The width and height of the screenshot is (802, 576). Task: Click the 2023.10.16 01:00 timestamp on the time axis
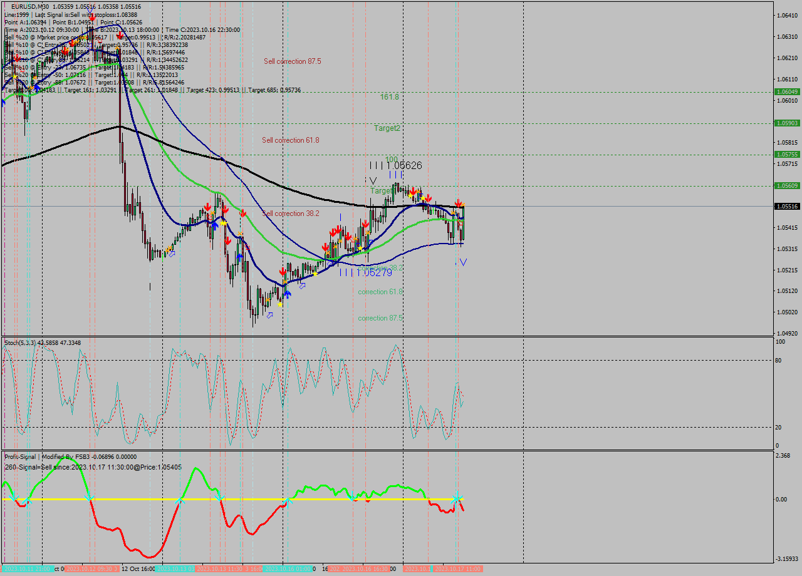[289, 569]
